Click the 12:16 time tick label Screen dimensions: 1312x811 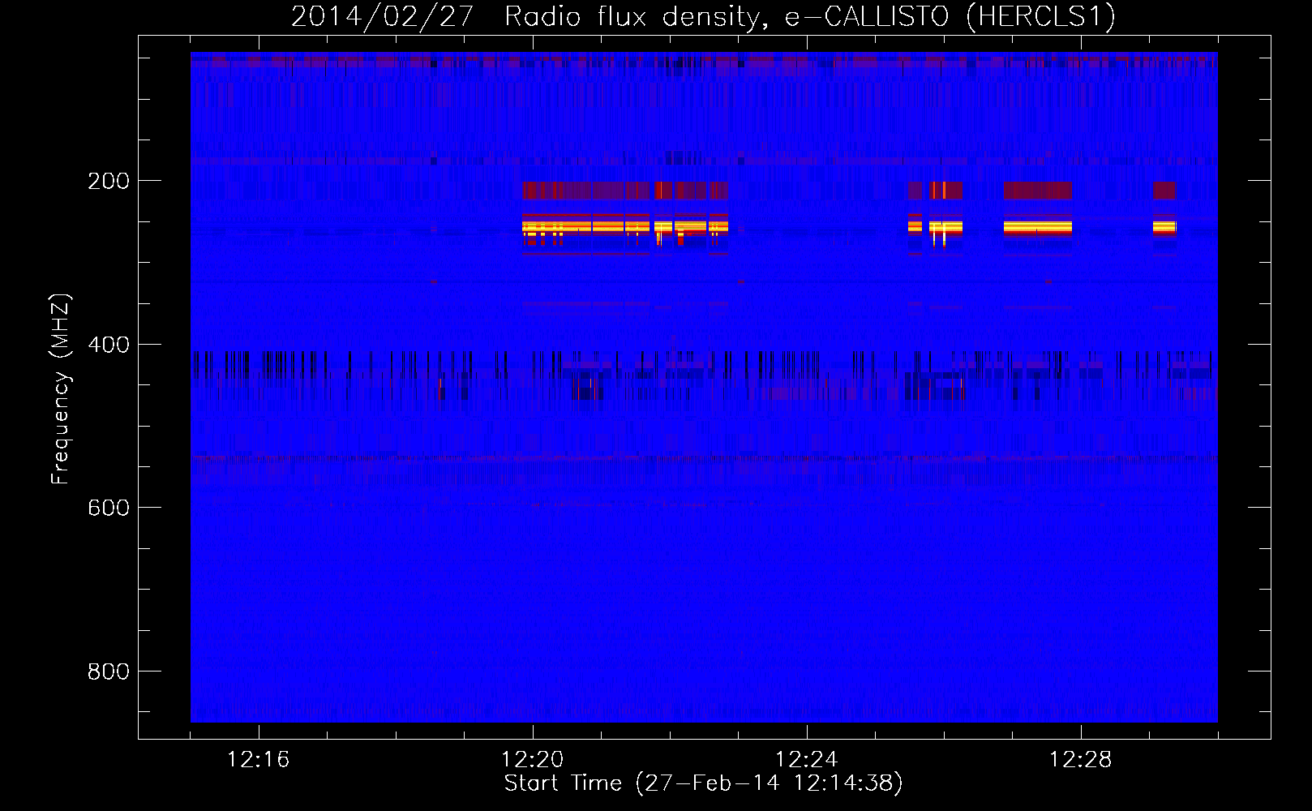(258, 759)
